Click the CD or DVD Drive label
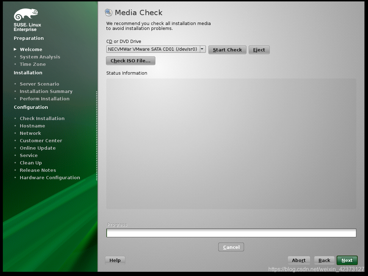 point(124,42)
